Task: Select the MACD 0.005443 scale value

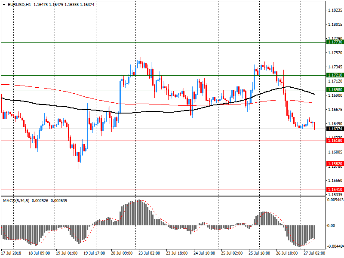Action: click(335, 200)
